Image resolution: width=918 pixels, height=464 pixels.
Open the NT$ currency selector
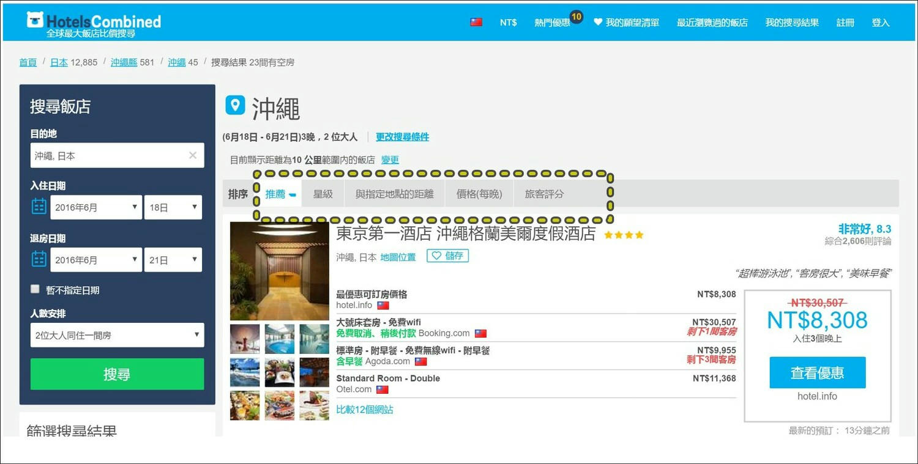(508, 22)
